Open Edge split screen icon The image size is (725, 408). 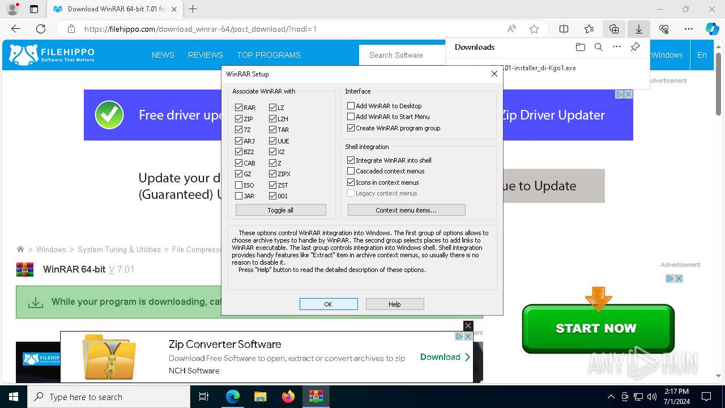(x=564, y=29)
